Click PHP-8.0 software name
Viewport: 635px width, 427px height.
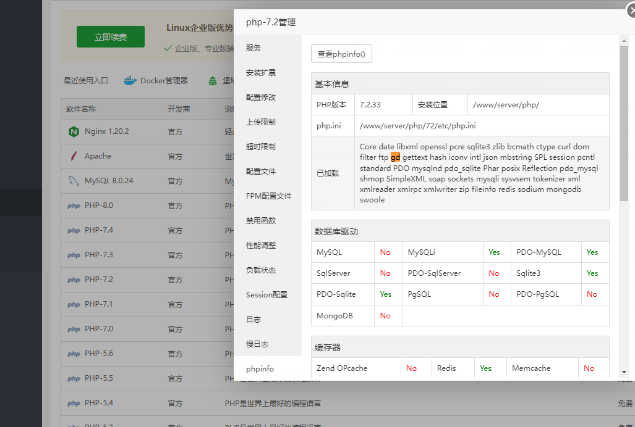pos(99,205)
